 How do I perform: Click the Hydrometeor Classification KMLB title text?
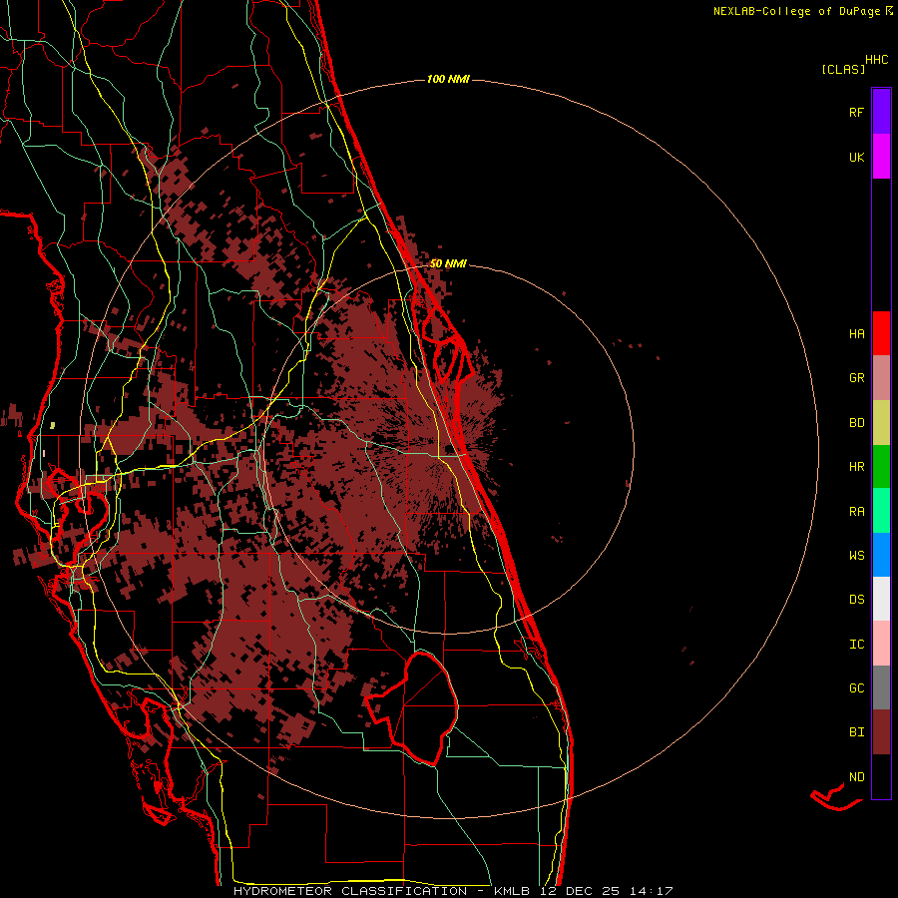tap(452, 891)
